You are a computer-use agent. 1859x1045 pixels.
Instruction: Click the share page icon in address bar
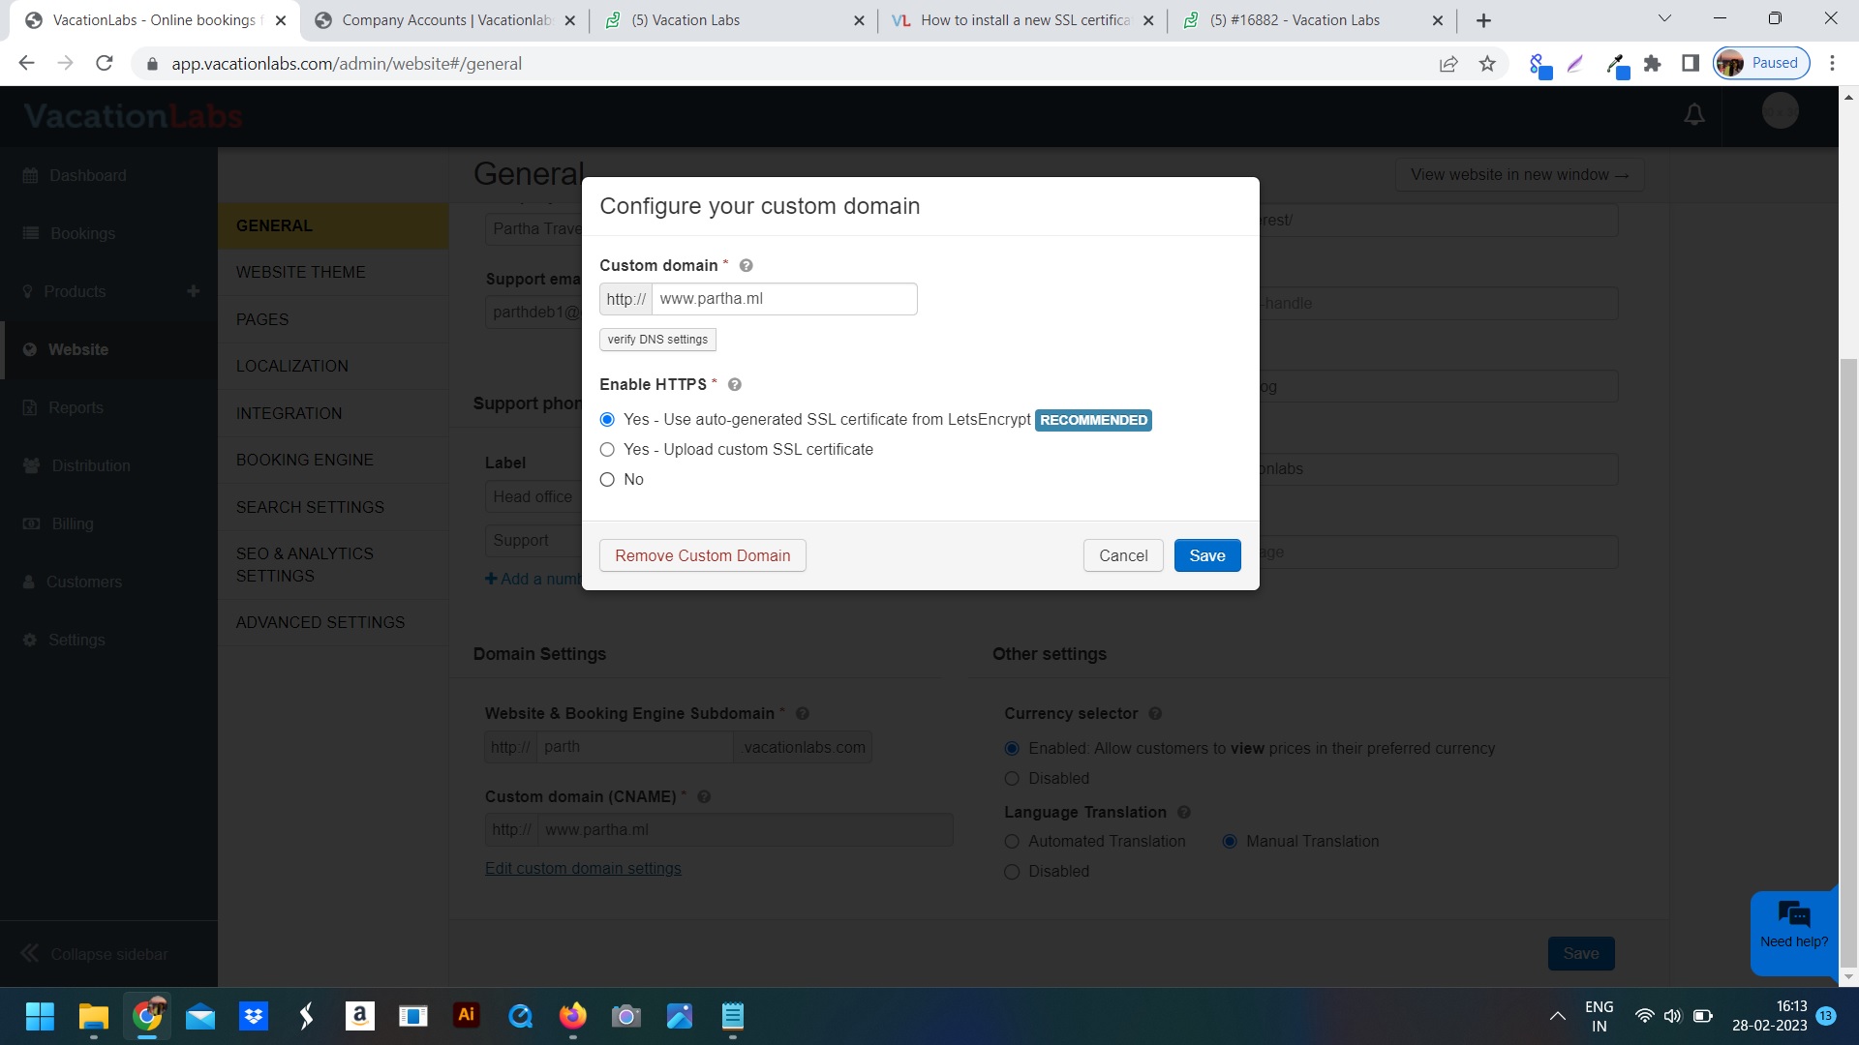tap(1448, 64)
